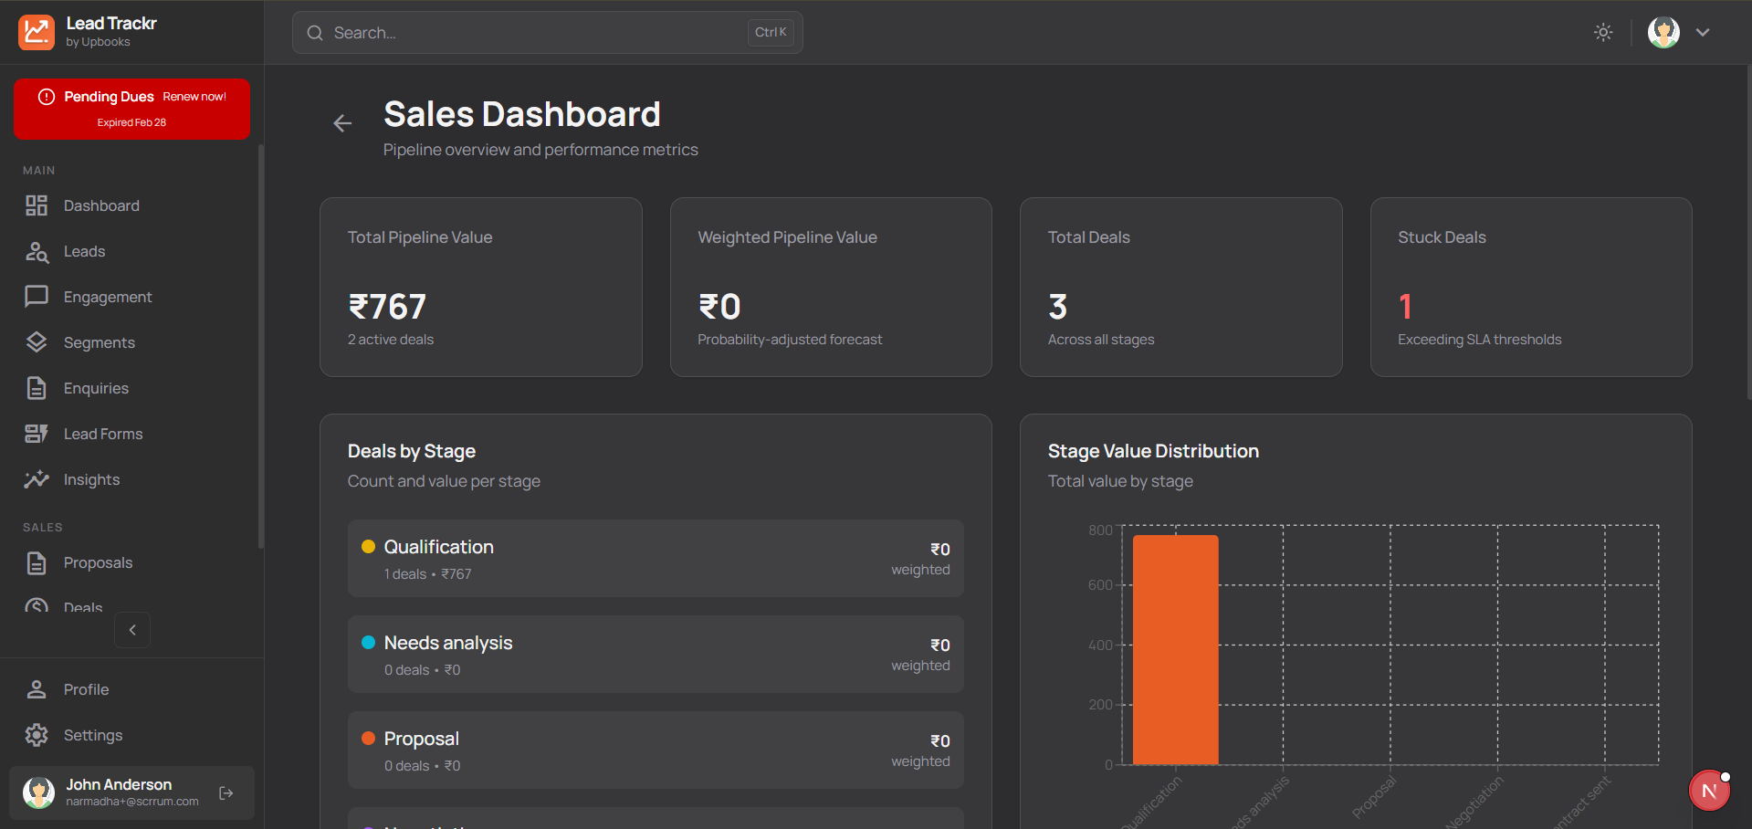Collapse the sidebar with the chevron button
This screenshot has height=829, width=1752.
pyautogui.click(x=132, y=630)
